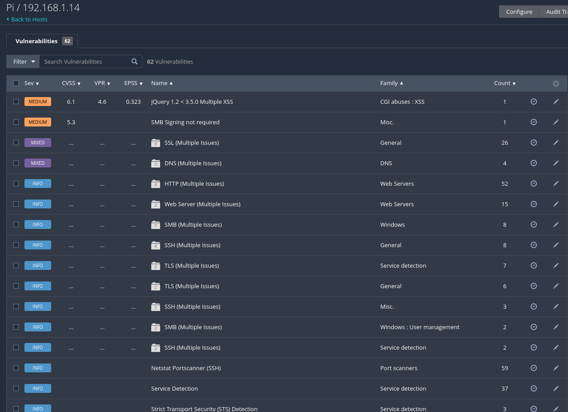Click the folder icon beside HTTP (Multiple Issues)
The height and width of the screenshot is (412, 568).
[155, 184]
